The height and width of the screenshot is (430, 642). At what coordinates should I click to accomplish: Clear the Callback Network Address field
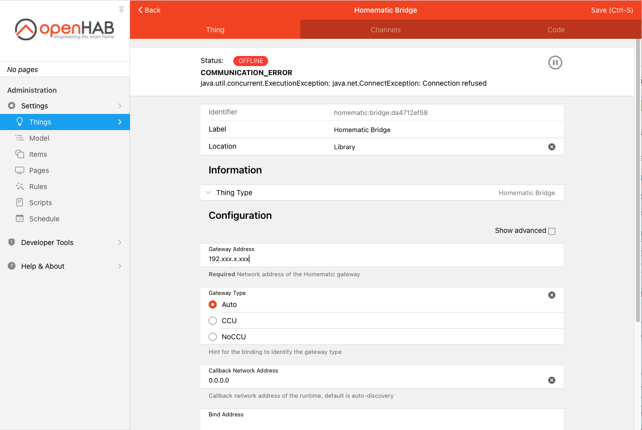pos(552,380)
